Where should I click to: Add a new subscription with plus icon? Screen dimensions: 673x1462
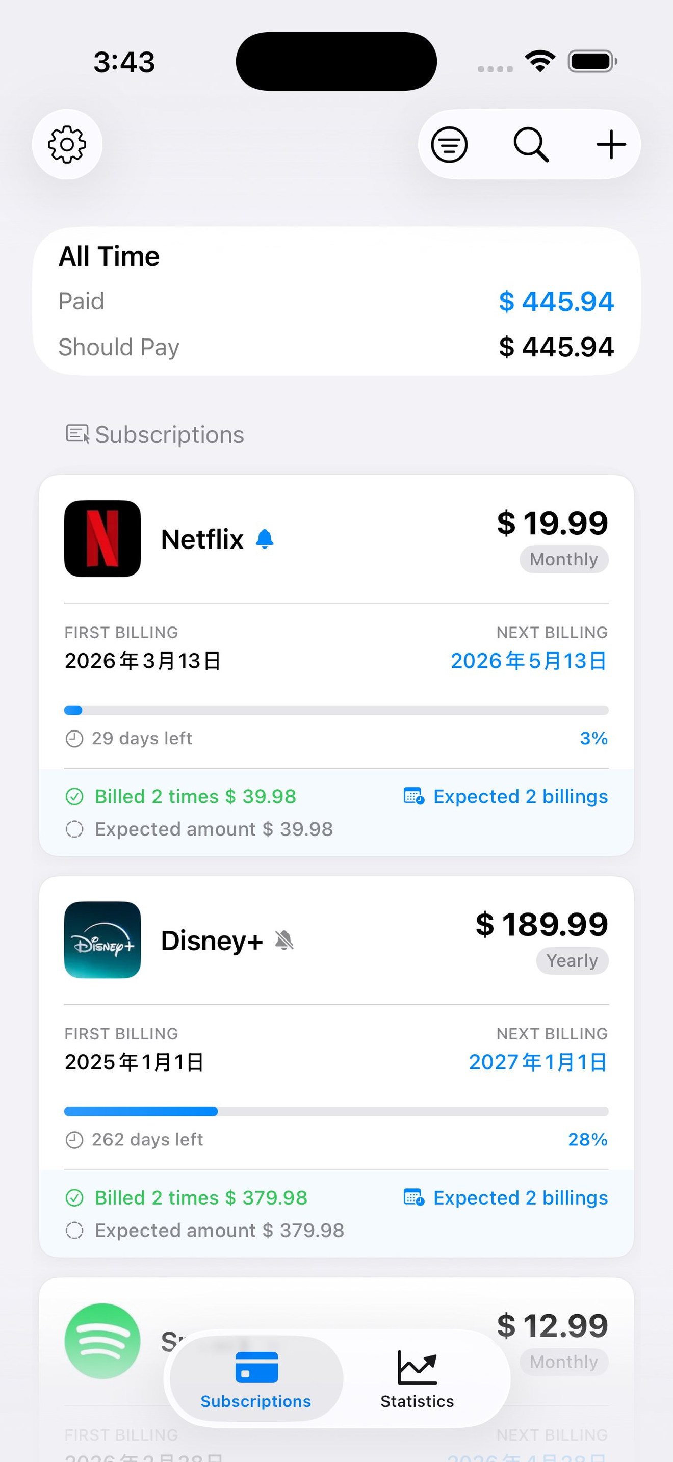(611, 144)
